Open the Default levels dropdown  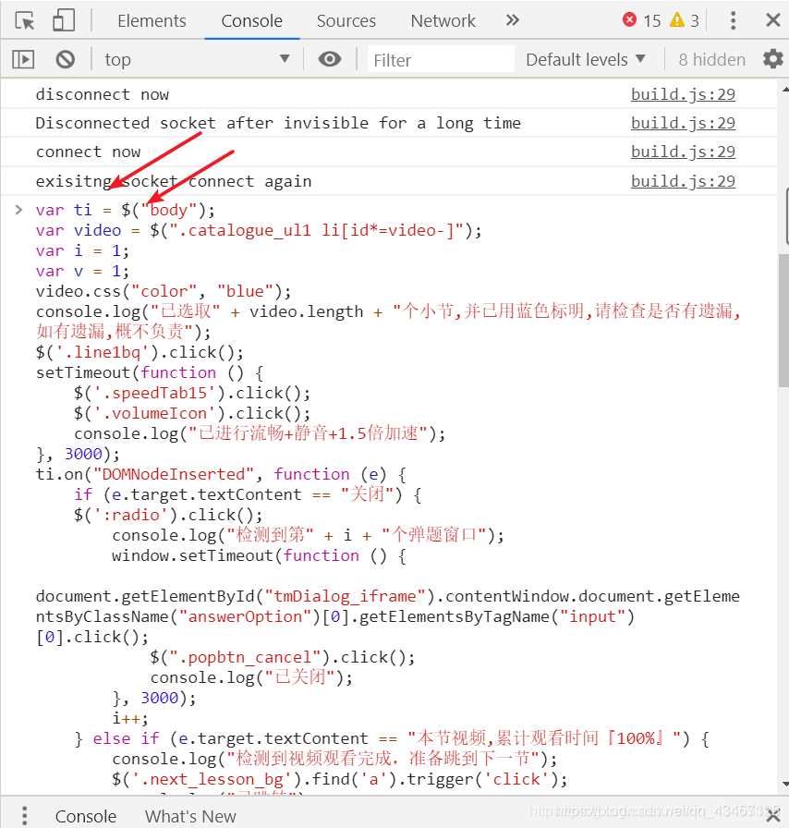click(585, 59)
